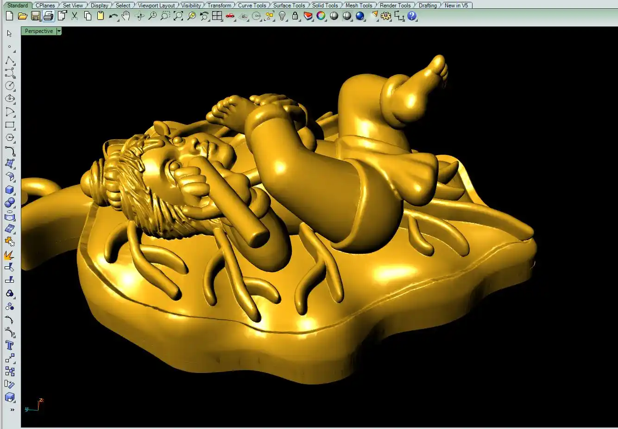
Task: Click the Pan view hand icon
Action: click(126, 16)
